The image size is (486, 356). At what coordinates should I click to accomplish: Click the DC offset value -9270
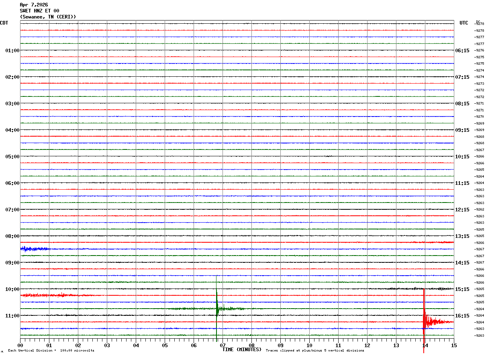point(479,117)
